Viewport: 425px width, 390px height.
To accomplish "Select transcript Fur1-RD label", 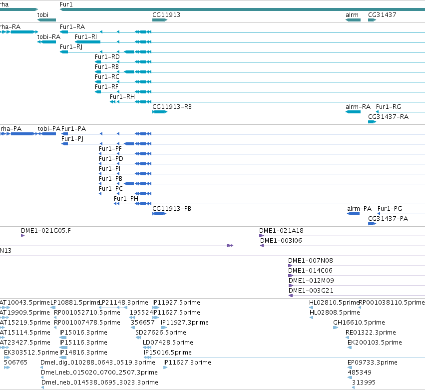I will coord(107,57).
